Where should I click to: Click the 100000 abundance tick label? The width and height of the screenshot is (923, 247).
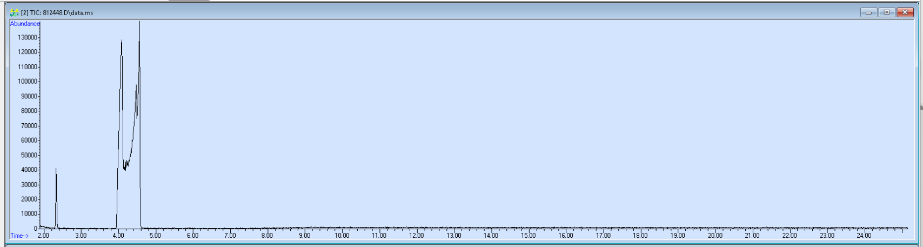[x=28, y=82]
